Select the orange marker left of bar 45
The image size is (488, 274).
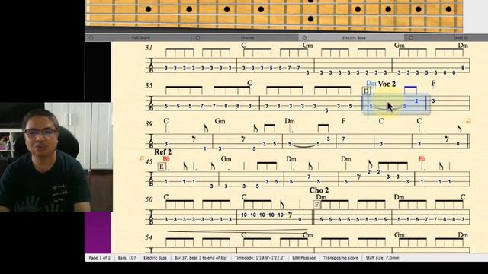[141, 158]
